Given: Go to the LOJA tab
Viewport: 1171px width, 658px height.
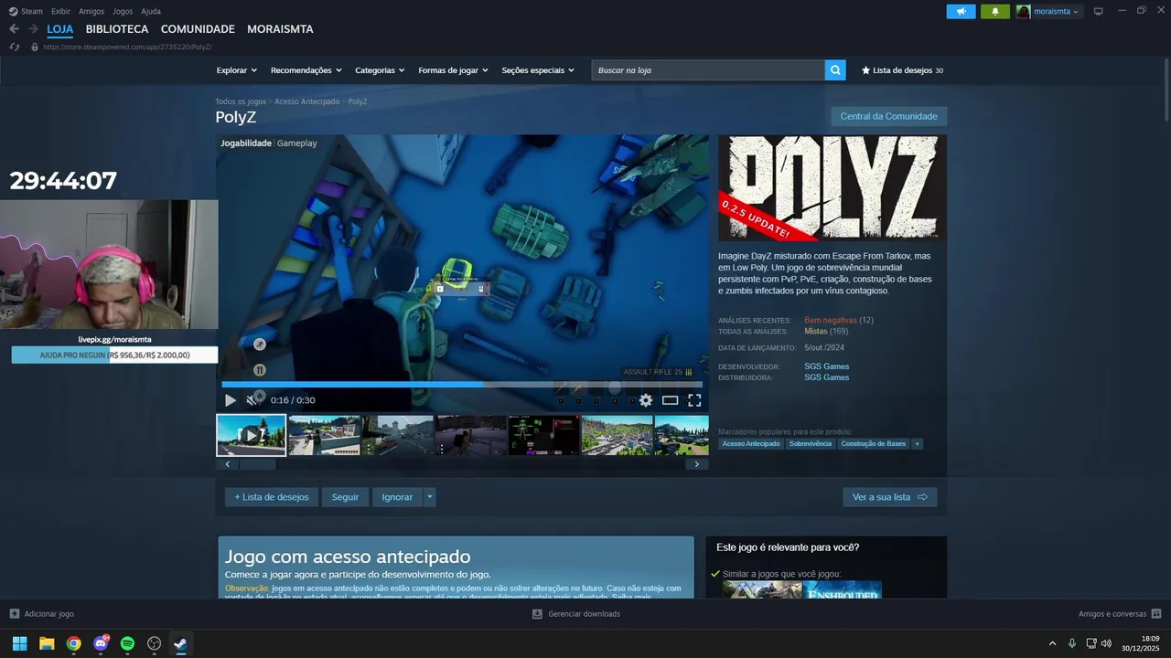Looking at the screenshot, I should (60, 29).
